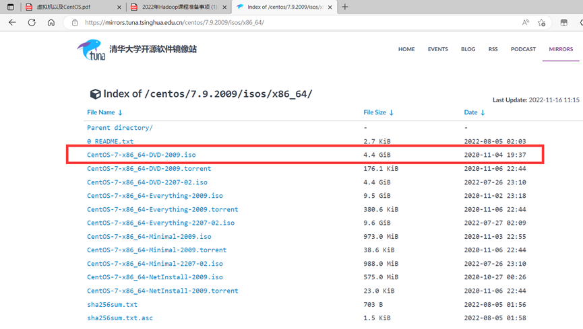
Task: Open EVENTS in site navigation
Action: click(437, 49)
